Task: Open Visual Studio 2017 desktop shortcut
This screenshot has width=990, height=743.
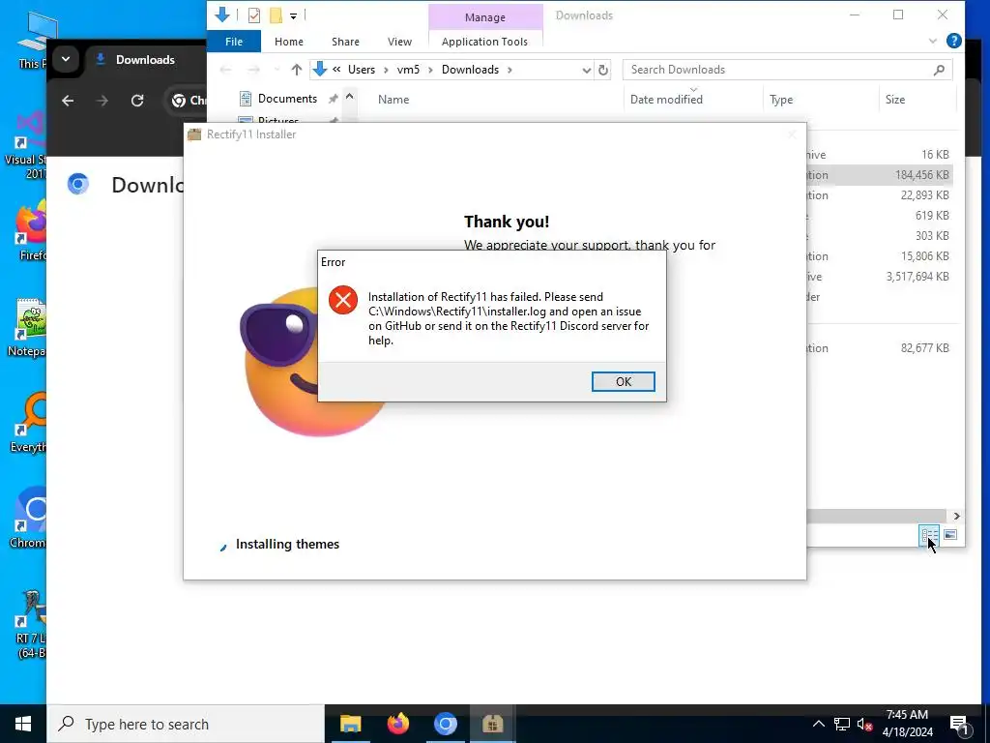Action: click(28, 147)
